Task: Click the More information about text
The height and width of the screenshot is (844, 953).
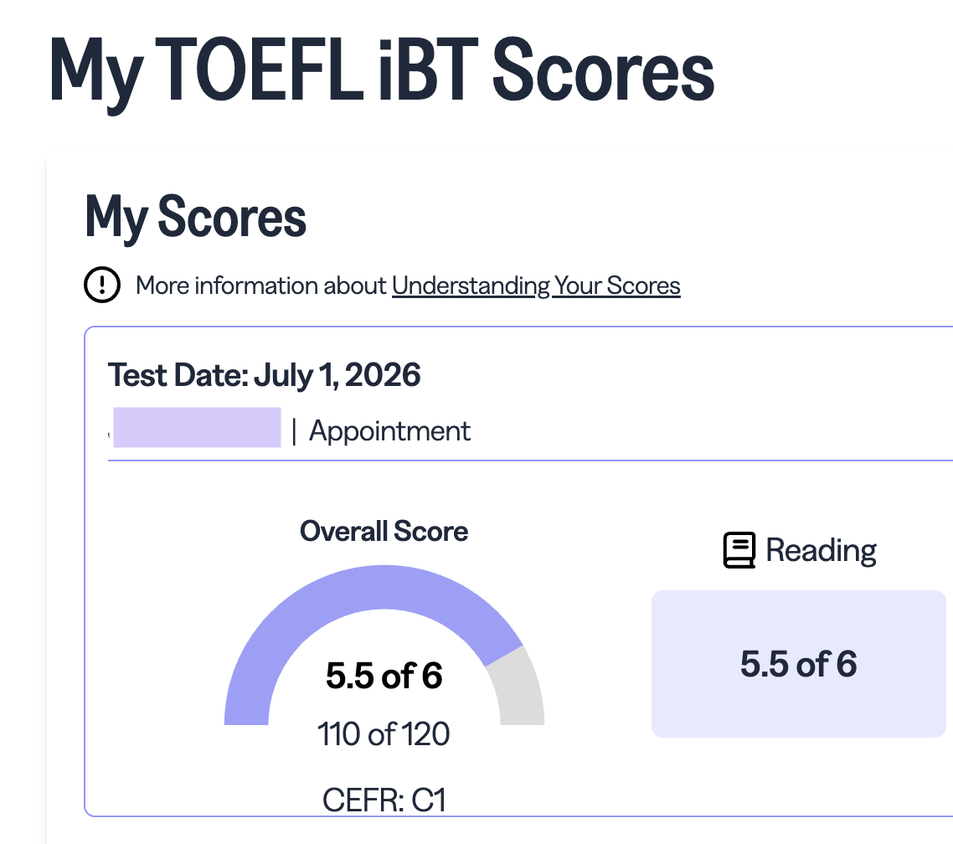Action: 260,286
